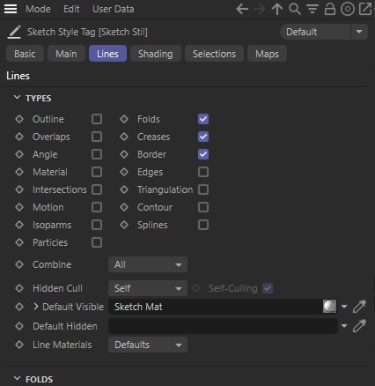Click the up arrow navigation icon
The height and width of the screenshot is (386, 375).
pyautogui.click(x=277, y=9)
